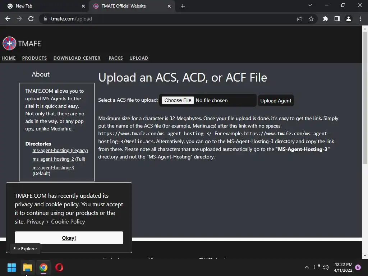This screenshot has width=368, height=276.
Task: Click the share page icon
Action: (300, 19)
